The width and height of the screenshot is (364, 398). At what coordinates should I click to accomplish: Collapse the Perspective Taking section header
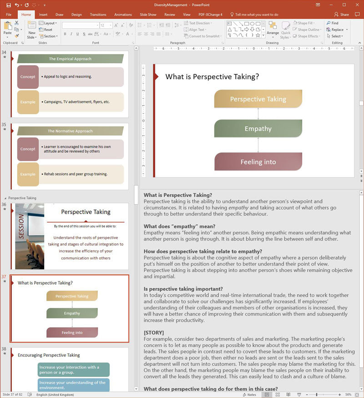click(5, 198)
